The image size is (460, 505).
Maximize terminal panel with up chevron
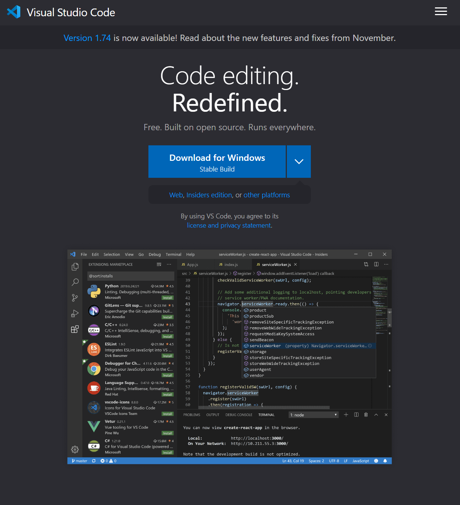point(376,415)
